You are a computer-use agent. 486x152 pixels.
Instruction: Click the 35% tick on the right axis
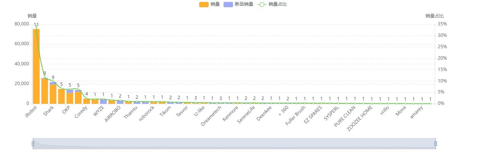click(442, 24)
